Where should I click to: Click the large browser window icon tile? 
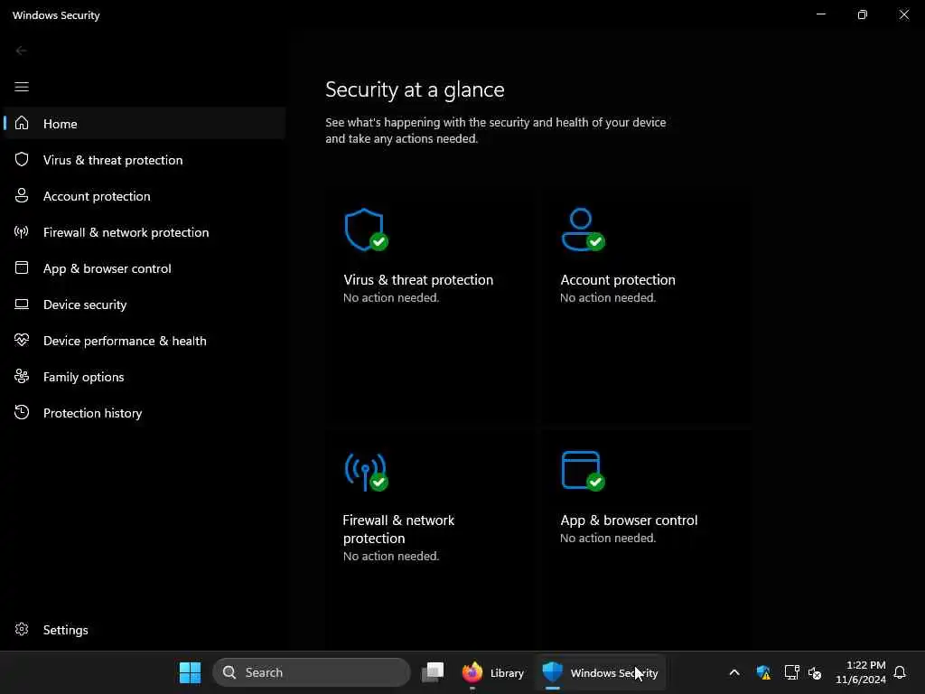pos(583,471)
